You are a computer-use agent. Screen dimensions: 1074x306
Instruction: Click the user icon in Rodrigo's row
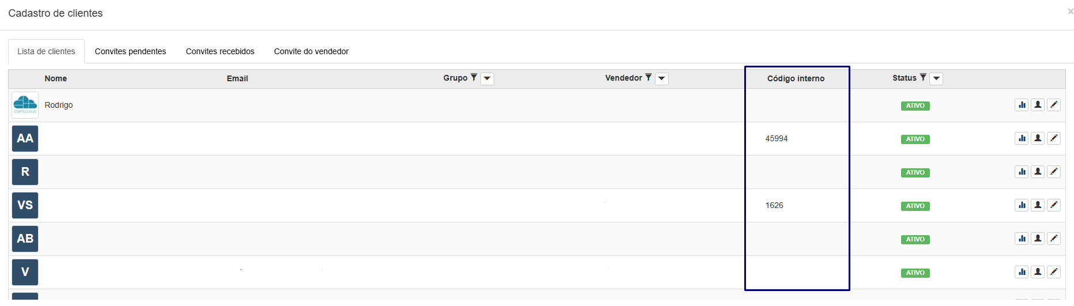point(1038,105)
